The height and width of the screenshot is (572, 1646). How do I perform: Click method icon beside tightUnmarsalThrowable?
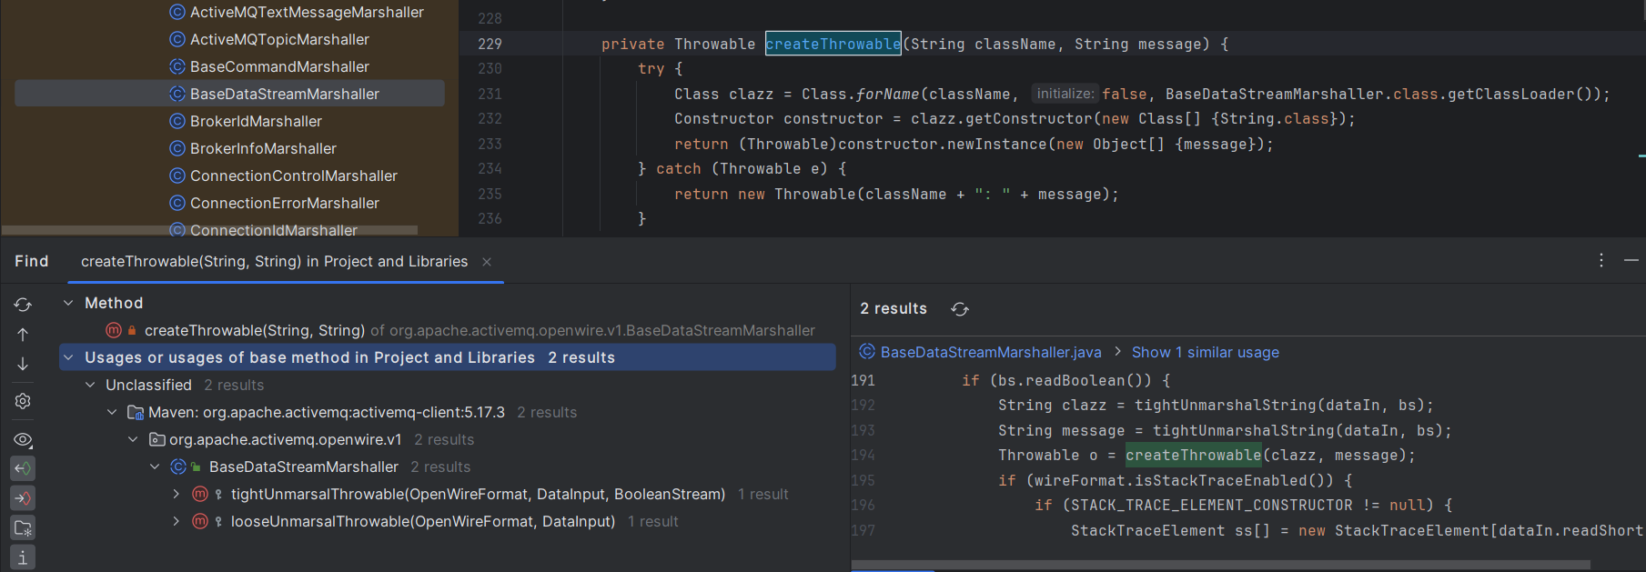[x=200, y=494]
